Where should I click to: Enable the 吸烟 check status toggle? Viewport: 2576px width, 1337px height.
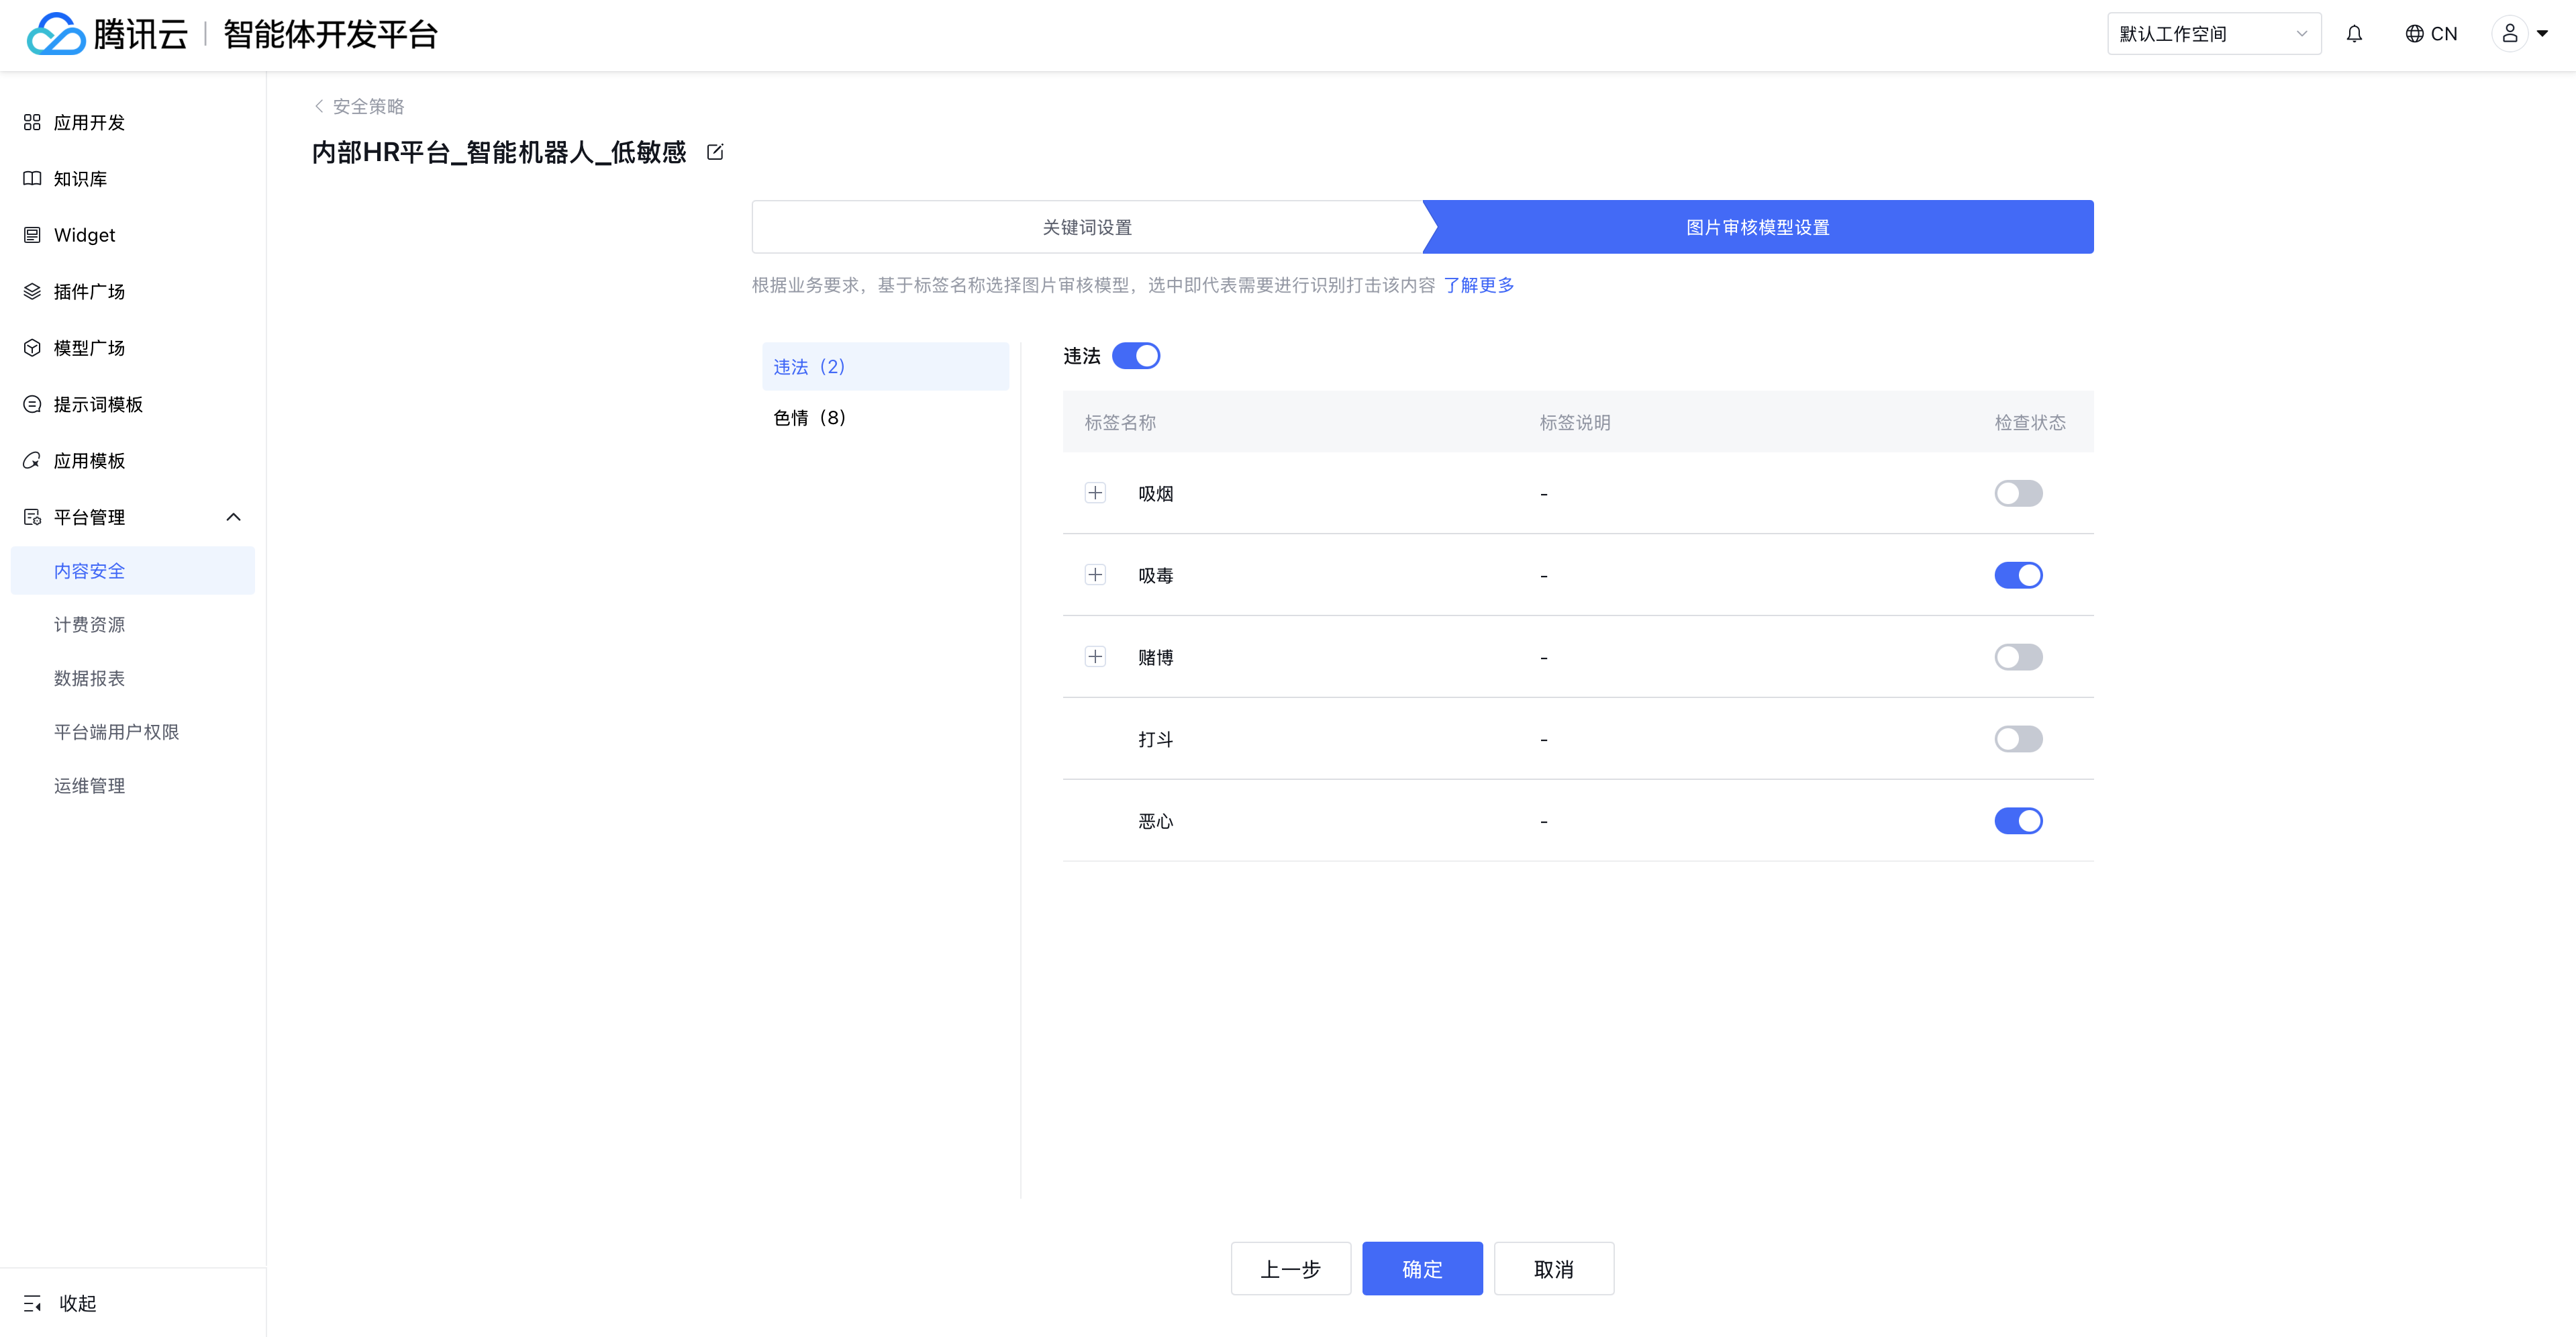[x=2018, y=494]
